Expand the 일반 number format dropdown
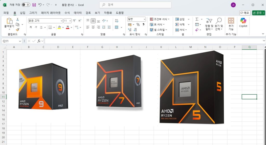This screenshot has width=266, height=145. (x=144, y=19)
